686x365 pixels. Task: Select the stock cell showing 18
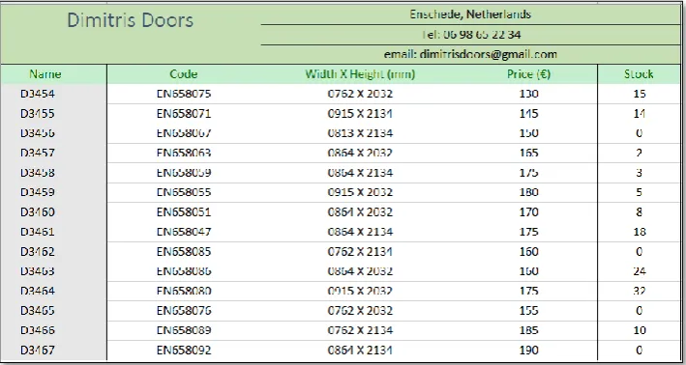(640, 232)
